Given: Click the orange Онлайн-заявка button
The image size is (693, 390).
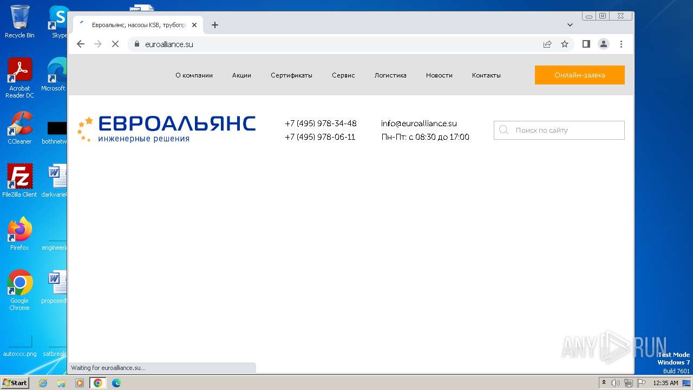Looking at the screenshot, I should click(x=580, y=75).
